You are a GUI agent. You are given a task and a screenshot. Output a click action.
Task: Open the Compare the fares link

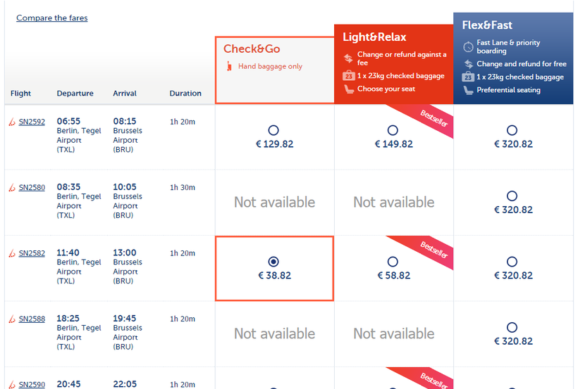point(52,18)
